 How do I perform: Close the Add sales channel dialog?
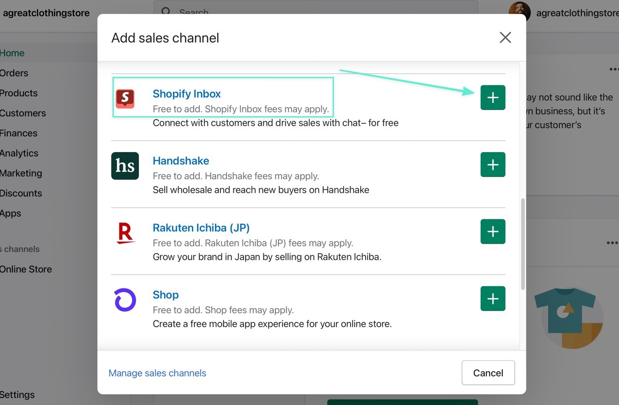click(505, 38)
